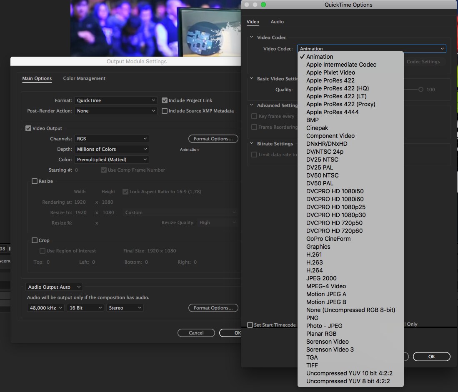Image resolution: width=458 pixels, height=392 pixels.
Task: Click OK in QuickTime Options
Action: tap(431, 357)
